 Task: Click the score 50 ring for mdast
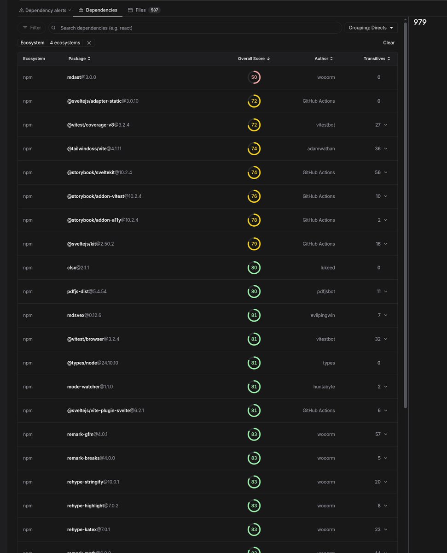click(254, 77)
